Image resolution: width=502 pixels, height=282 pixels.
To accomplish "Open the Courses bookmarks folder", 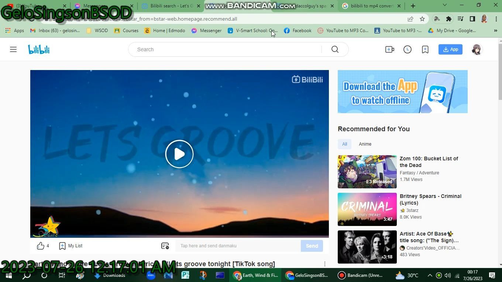I will (126, 31).
